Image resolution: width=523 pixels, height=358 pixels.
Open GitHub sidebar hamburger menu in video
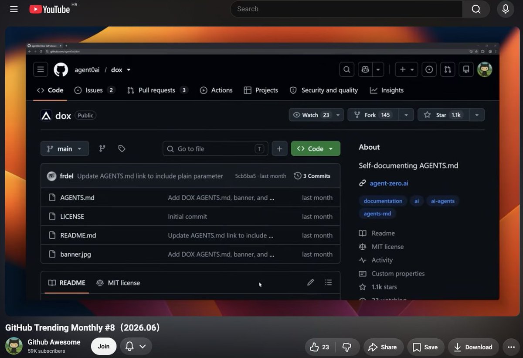pos(41,69)
